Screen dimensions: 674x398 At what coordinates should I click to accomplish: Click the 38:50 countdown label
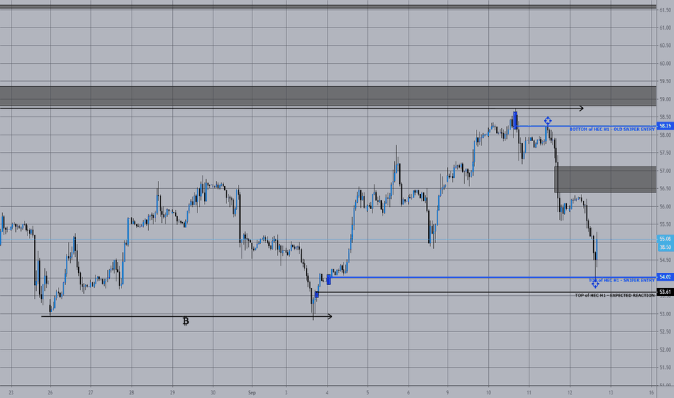click(x=665, y=247)
